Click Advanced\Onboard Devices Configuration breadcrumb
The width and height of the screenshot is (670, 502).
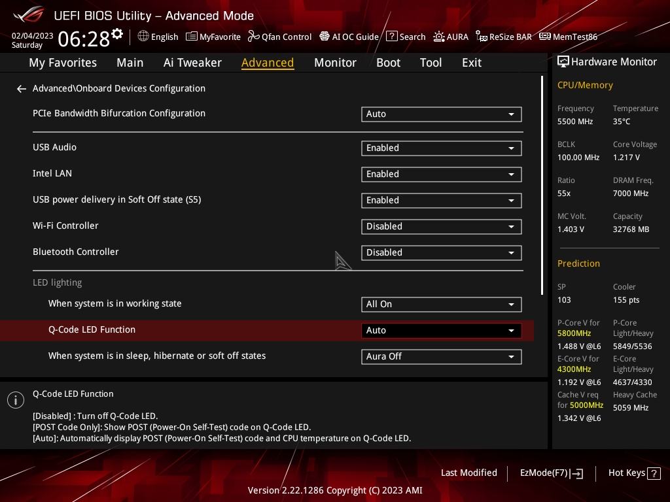tap(119, 88)
